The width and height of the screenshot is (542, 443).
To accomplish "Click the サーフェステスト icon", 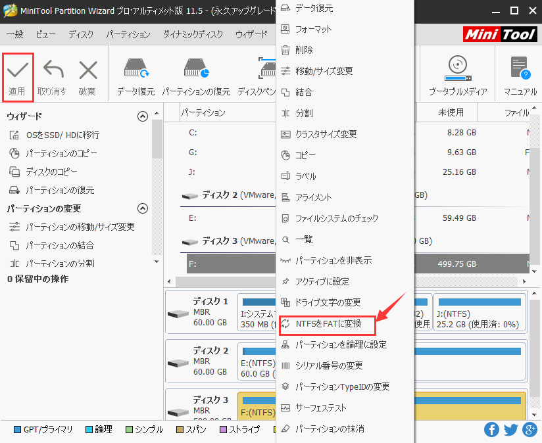I will (x=285, y=408).
